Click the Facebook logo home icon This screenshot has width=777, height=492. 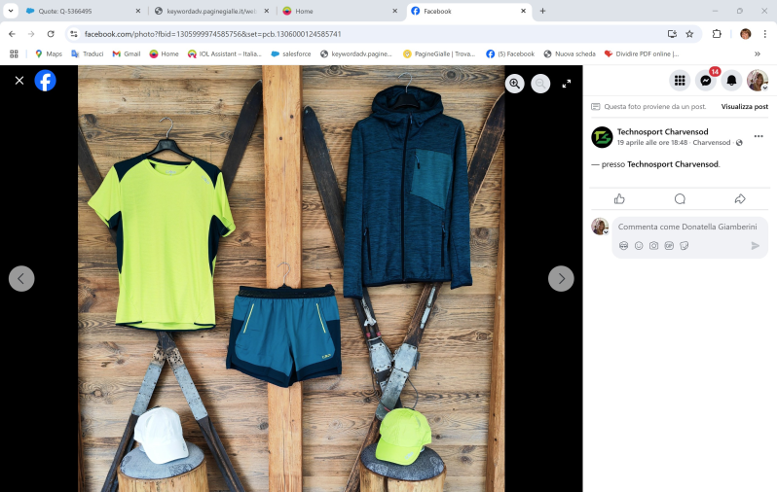(x=45, y=80)
